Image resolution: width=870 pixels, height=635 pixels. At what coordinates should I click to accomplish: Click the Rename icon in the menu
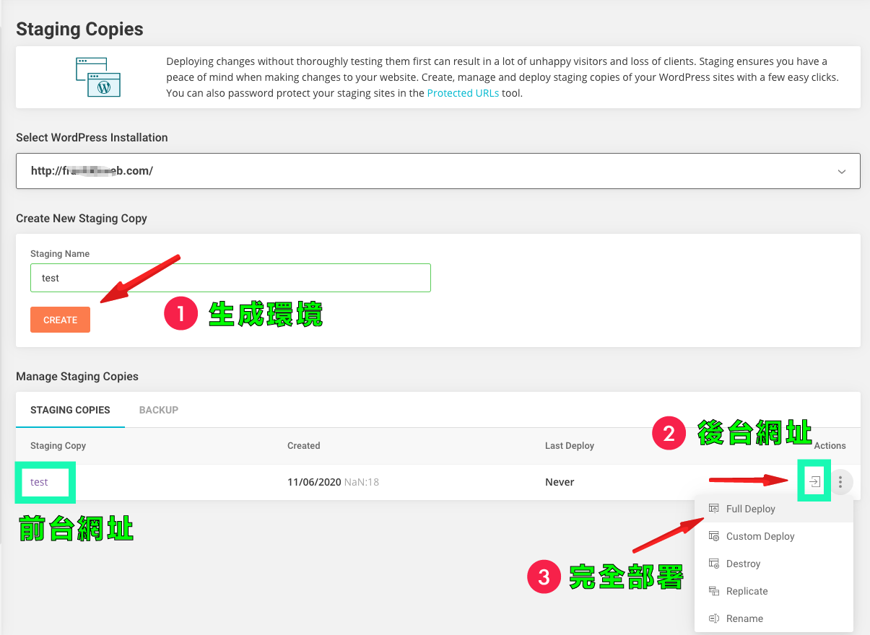[x=714, y=618]
